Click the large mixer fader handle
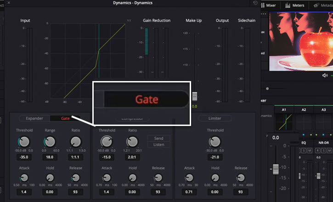The width and height of the screenshot is (333, 202). [276, 169]
